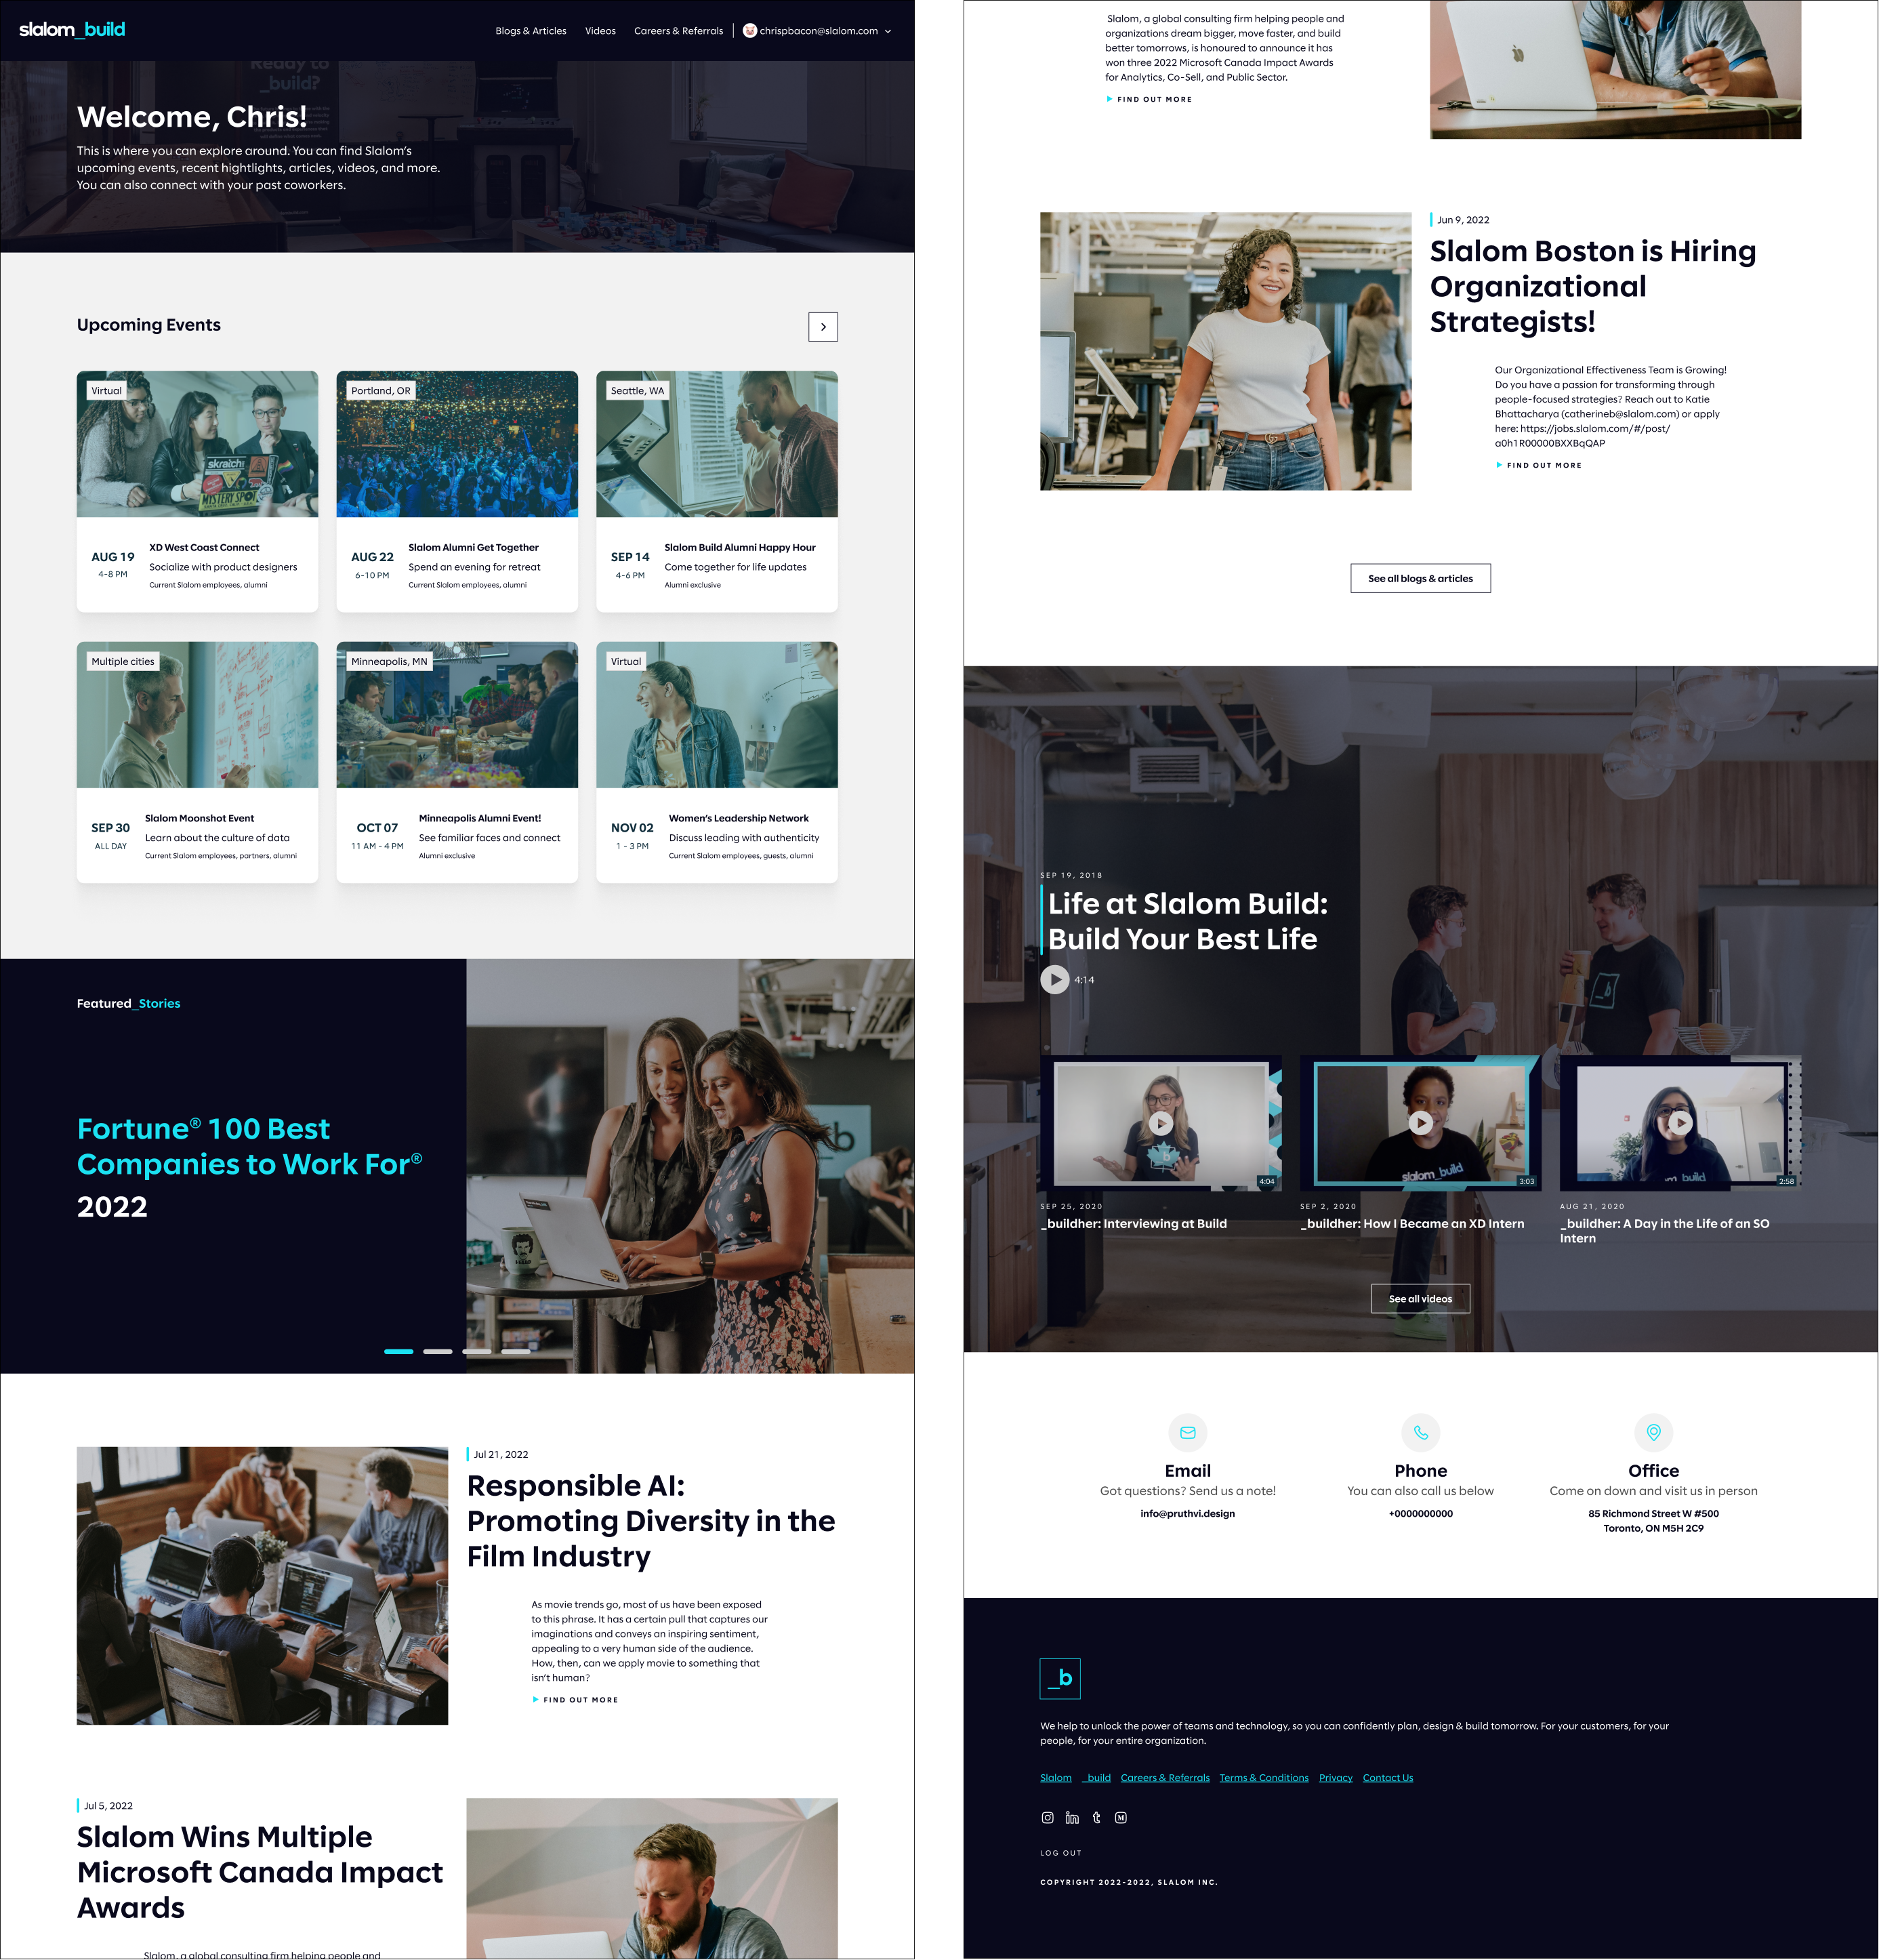Click Find Out More under Responsible AI article

pos(575,1700)
